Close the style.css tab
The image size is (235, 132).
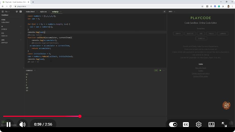49,11
